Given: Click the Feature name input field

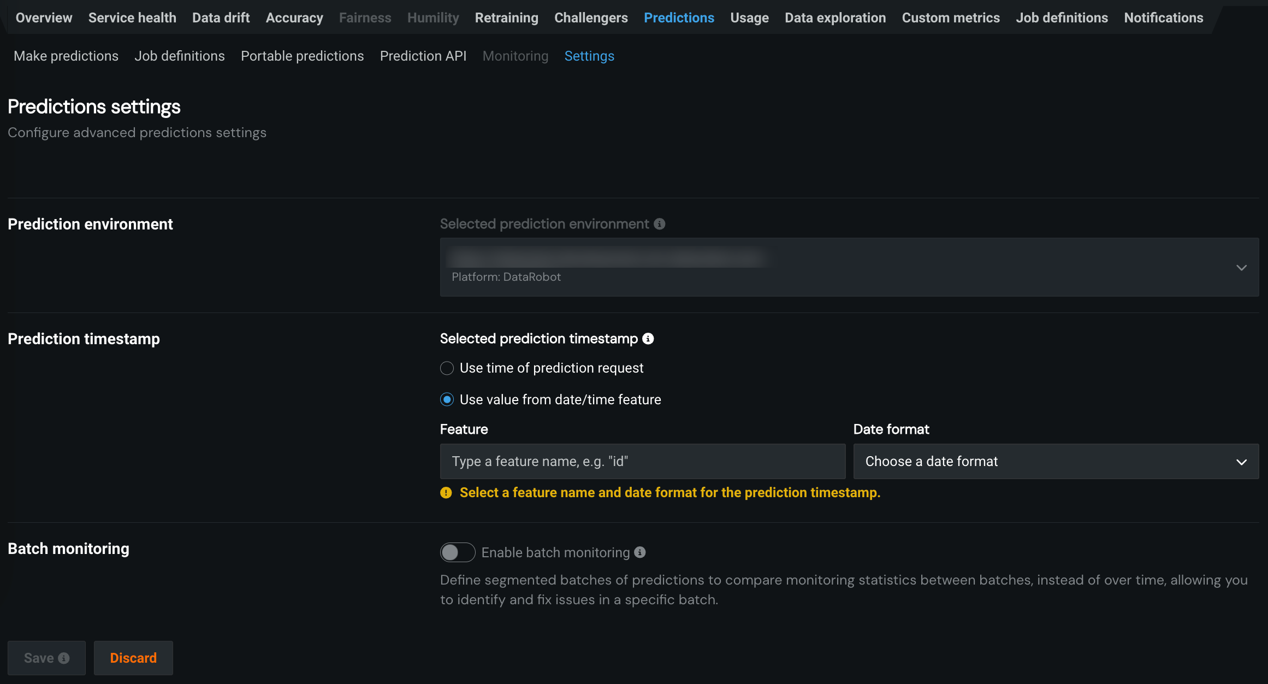Looking at the screenshot, I should 642,462.
